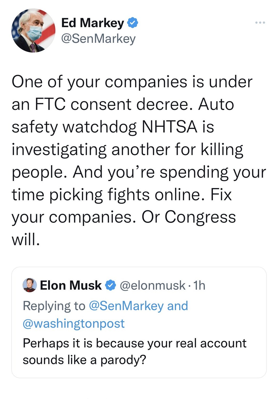Click the blue word "and" in the reply line
The width and height of the screenshot is (278, 399).
pyautogui.click(x=178, y=306)
